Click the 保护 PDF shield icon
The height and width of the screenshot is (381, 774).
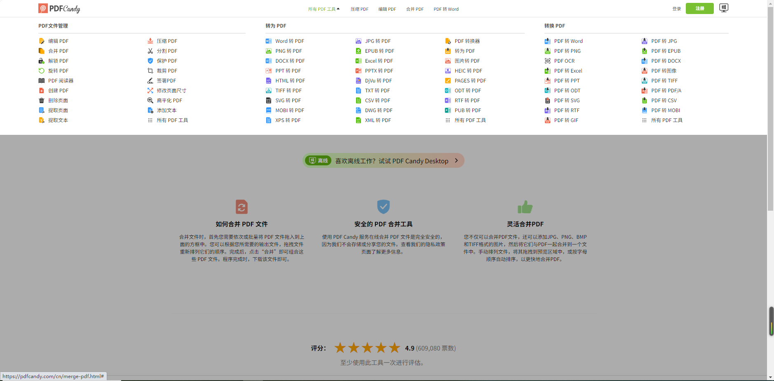pyautogui.click(x=150, y=61)
